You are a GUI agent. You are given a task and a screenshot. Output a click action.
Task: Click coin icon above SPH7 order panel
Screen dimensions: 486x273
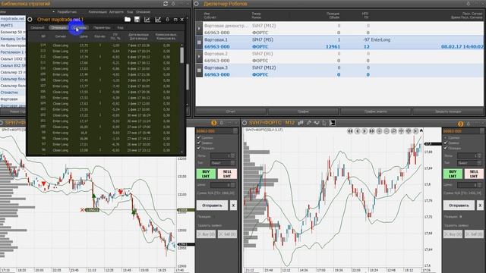213,123
